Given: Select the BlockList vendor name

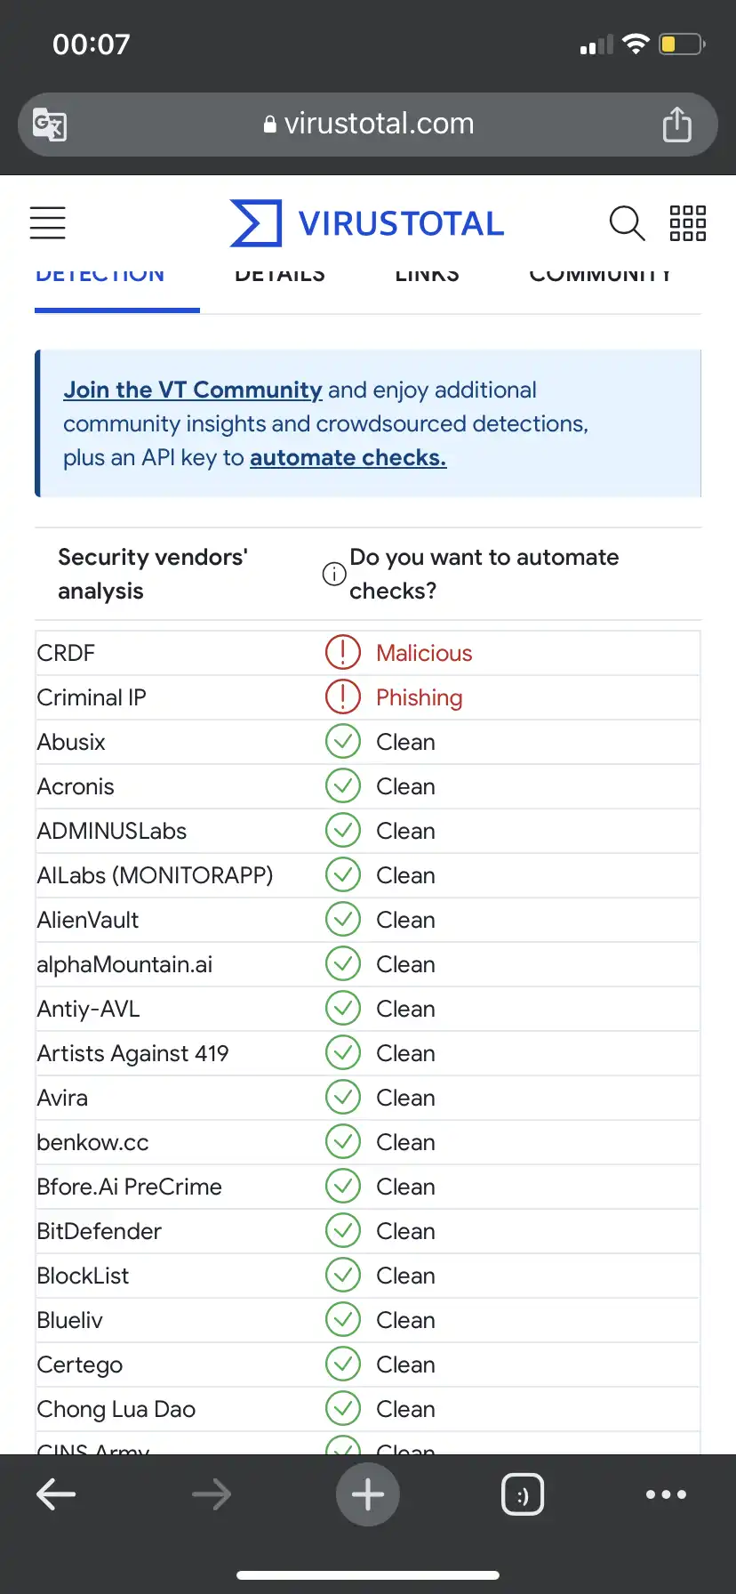Looking at the screenshot, I should click(83, 1276).
